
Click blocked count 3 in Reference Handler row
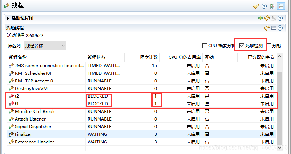click(155, 142)
